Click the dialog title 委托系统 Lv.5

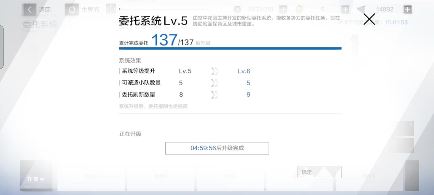153,21
